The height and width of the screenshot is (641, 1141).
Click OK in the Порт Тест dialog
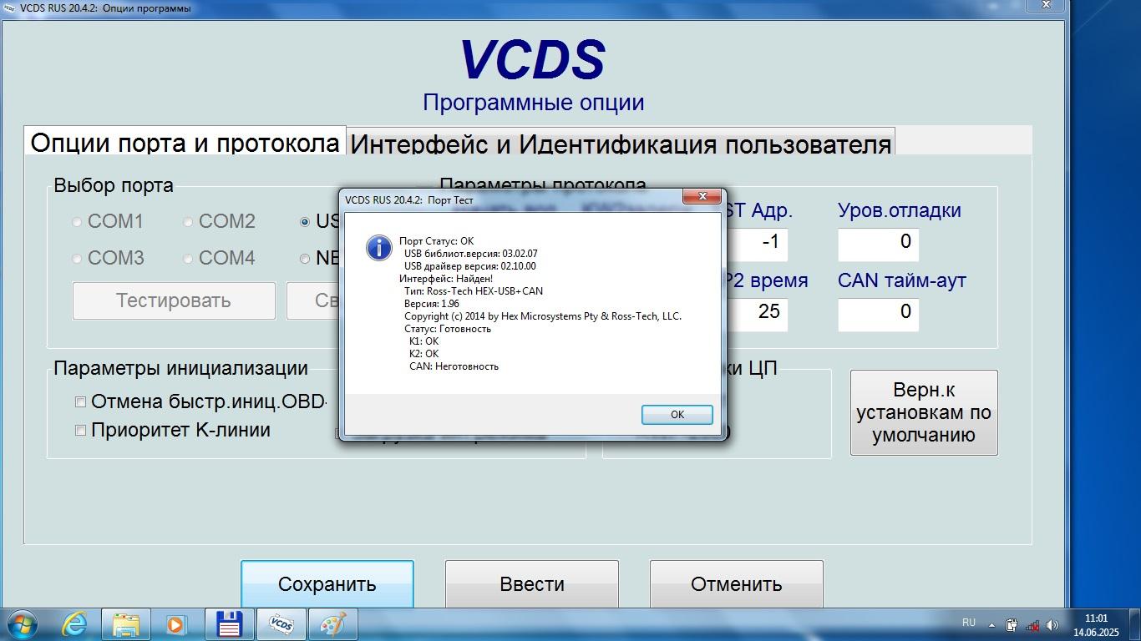[x=677, y=414]
